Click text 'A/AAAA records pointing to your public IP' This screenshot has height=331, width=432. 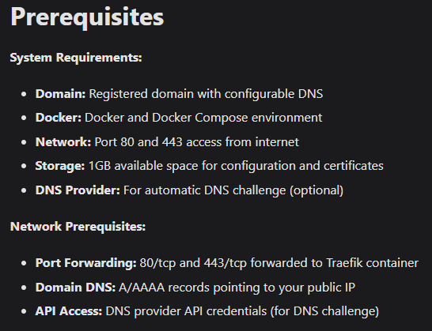[x=237, y=288]
